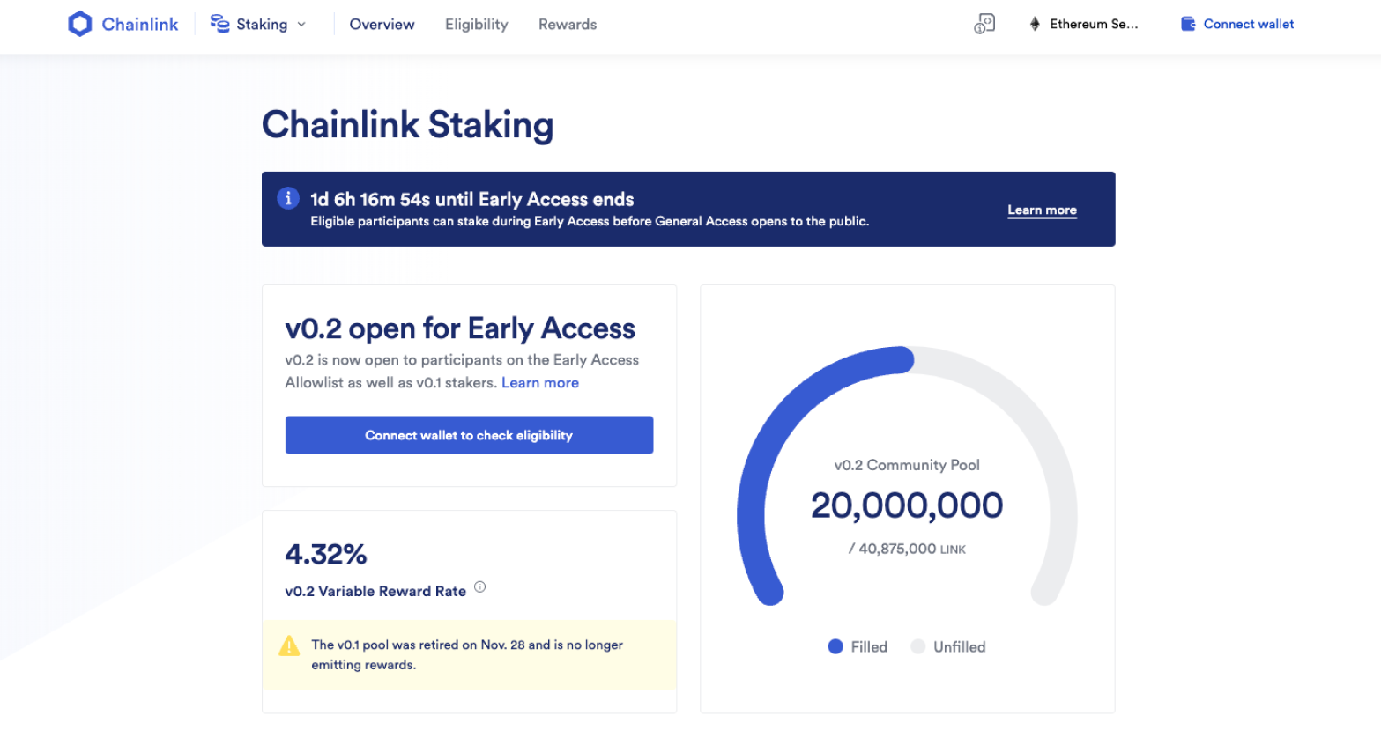1381x745 pixels.
Task: Click the Staking coins icon
Action: (x=220, y=24)
